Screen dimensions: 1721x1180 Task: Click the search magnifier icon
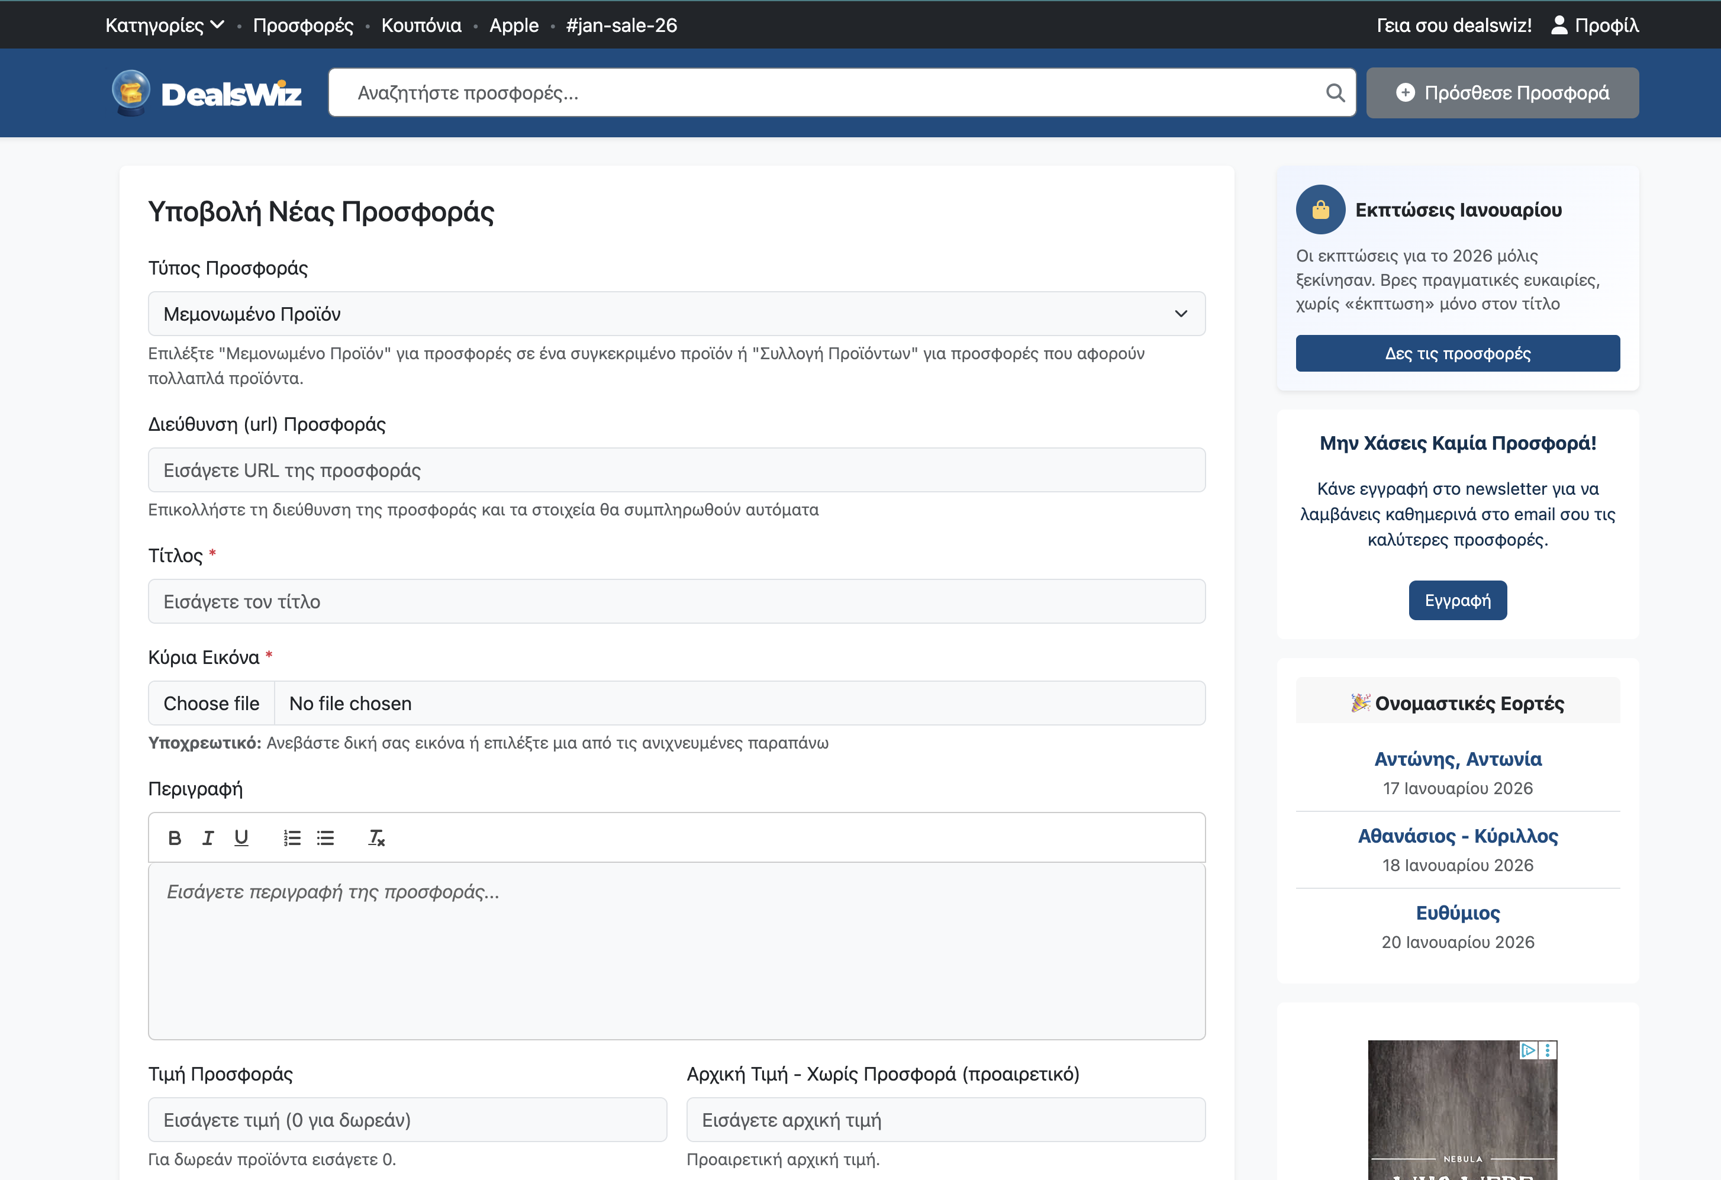tap(1335, 92)
